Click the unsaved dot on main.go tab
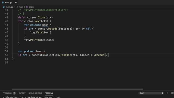 point(16,2)
